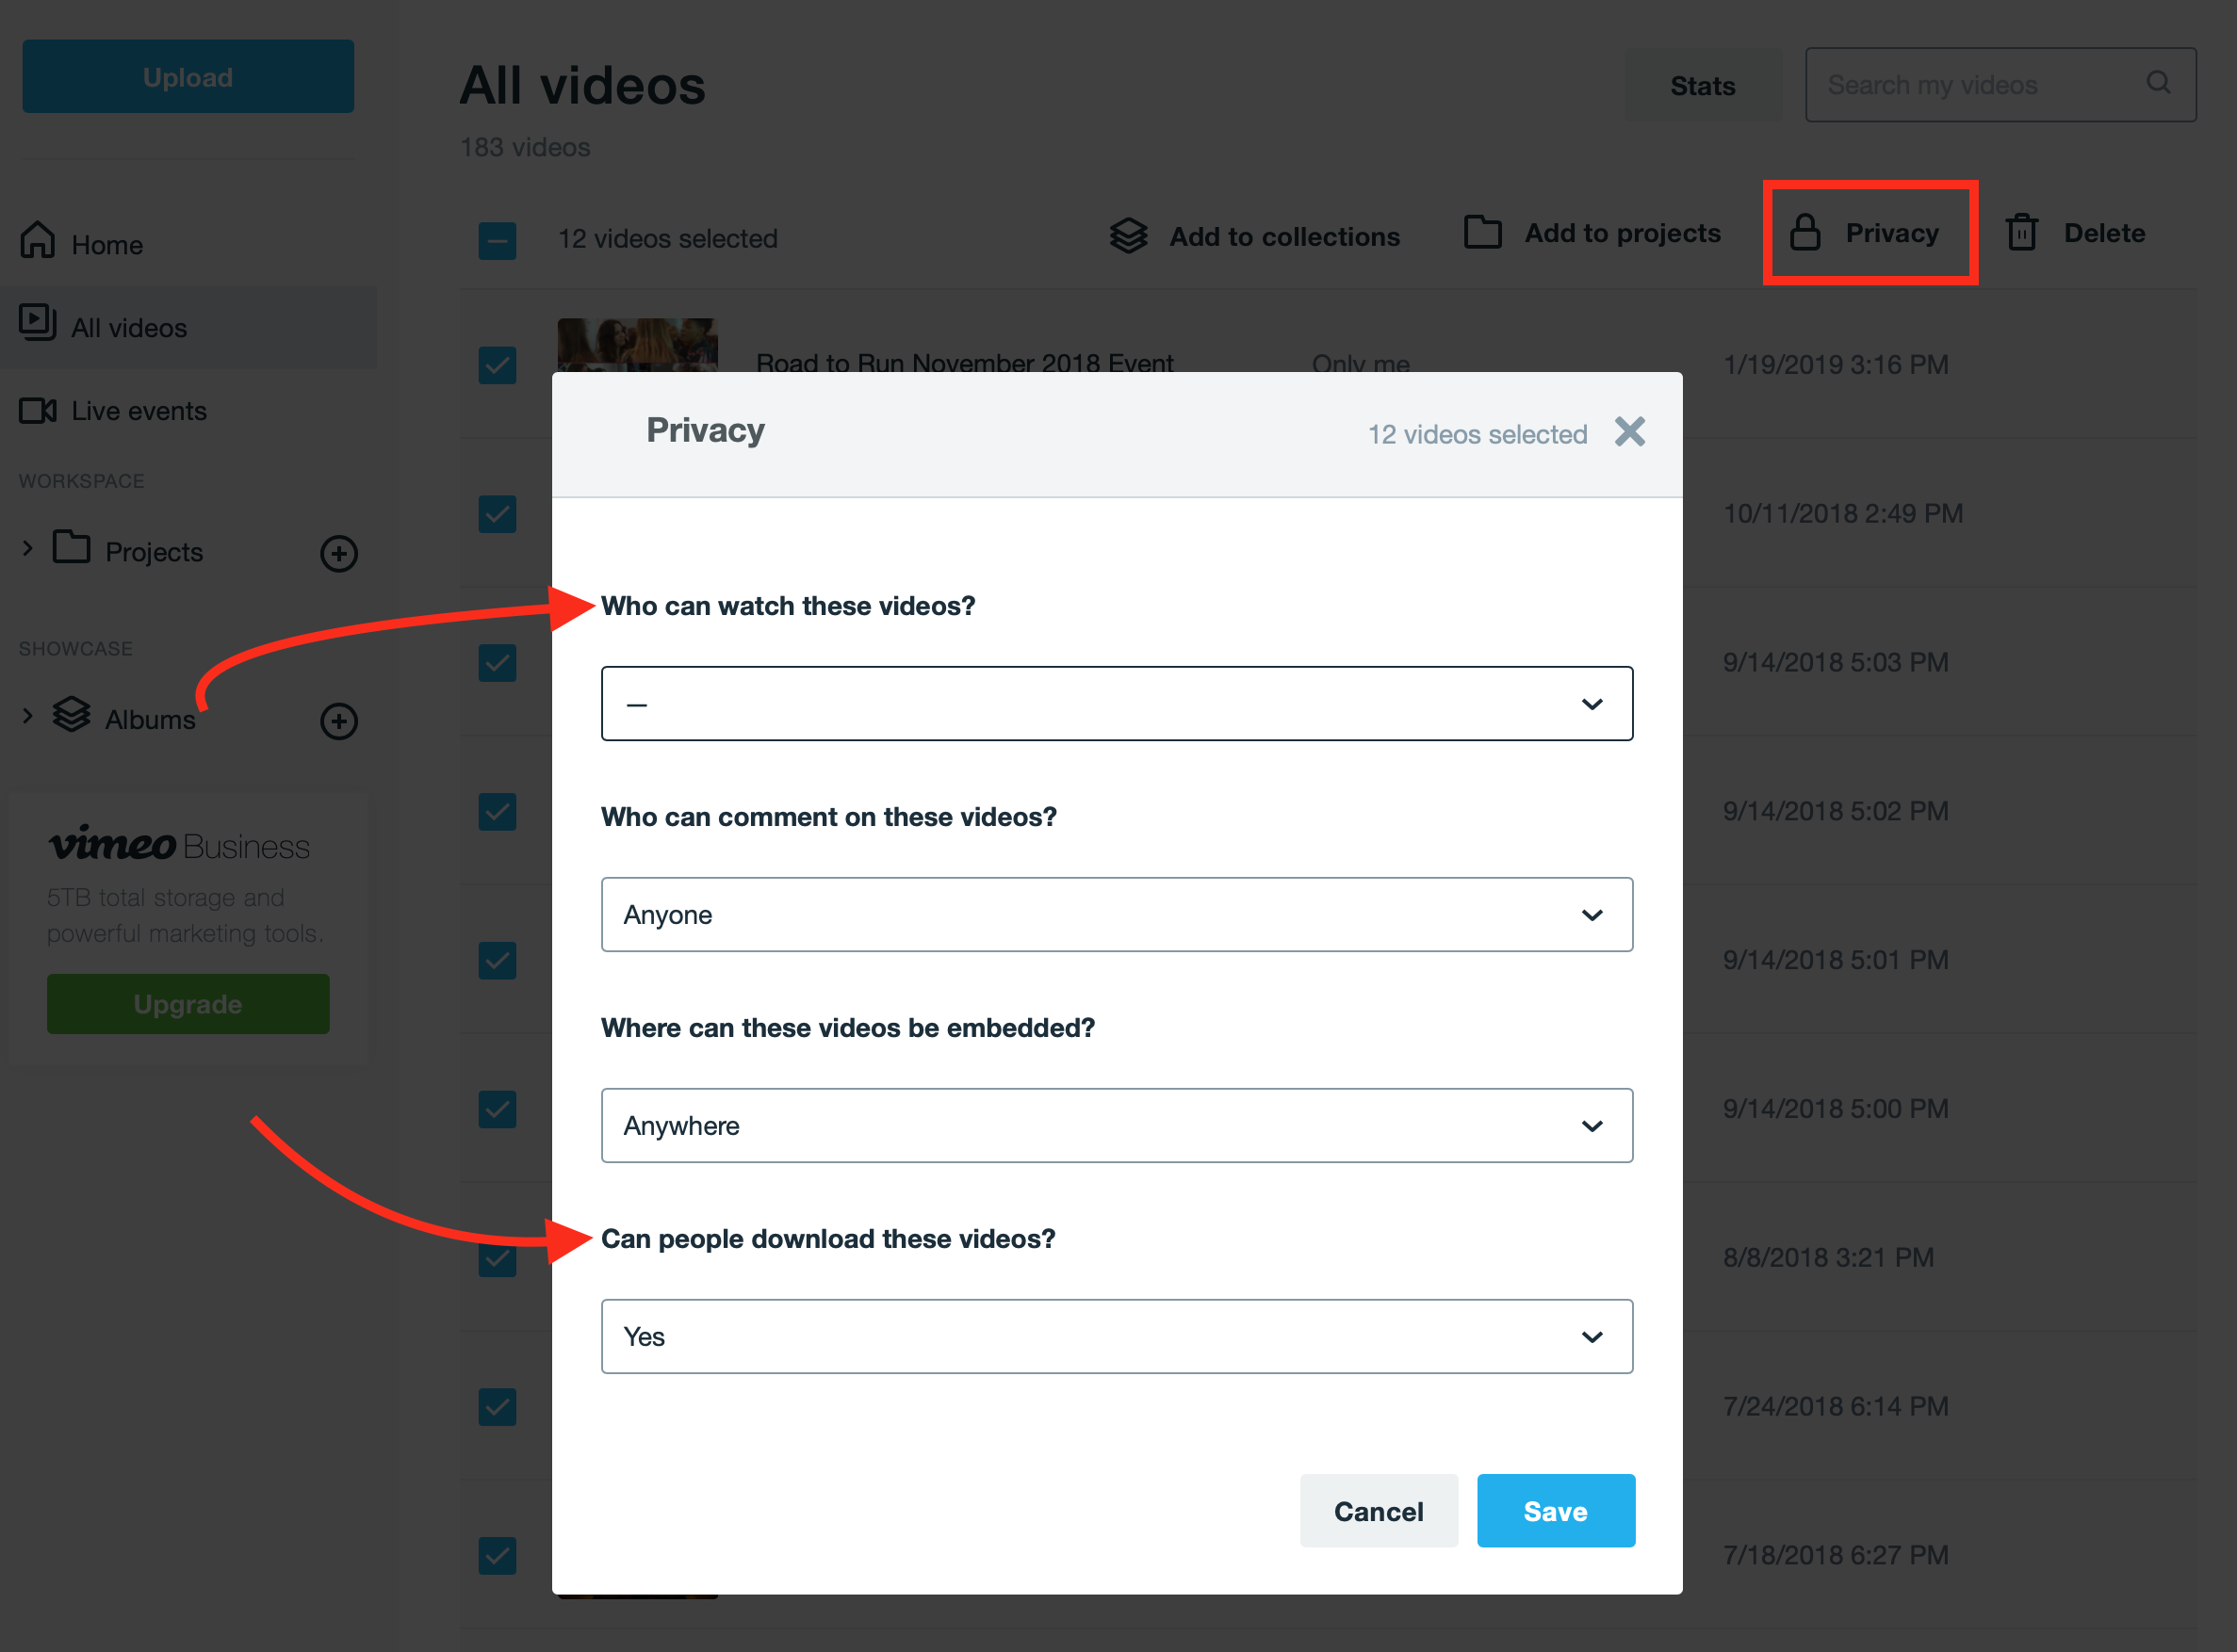Click the Delete trash icon
This screenshot has height=1652, width=2237.
click(x=2022, y=232)
